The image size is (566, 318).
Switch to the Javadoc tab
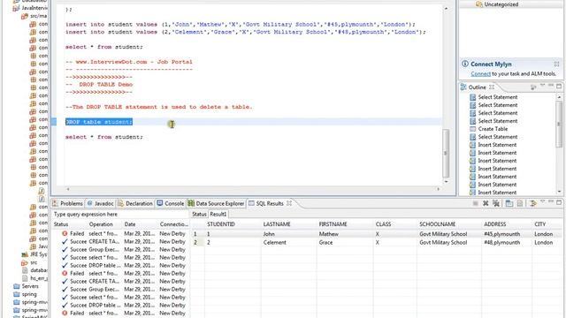[100, 203]
